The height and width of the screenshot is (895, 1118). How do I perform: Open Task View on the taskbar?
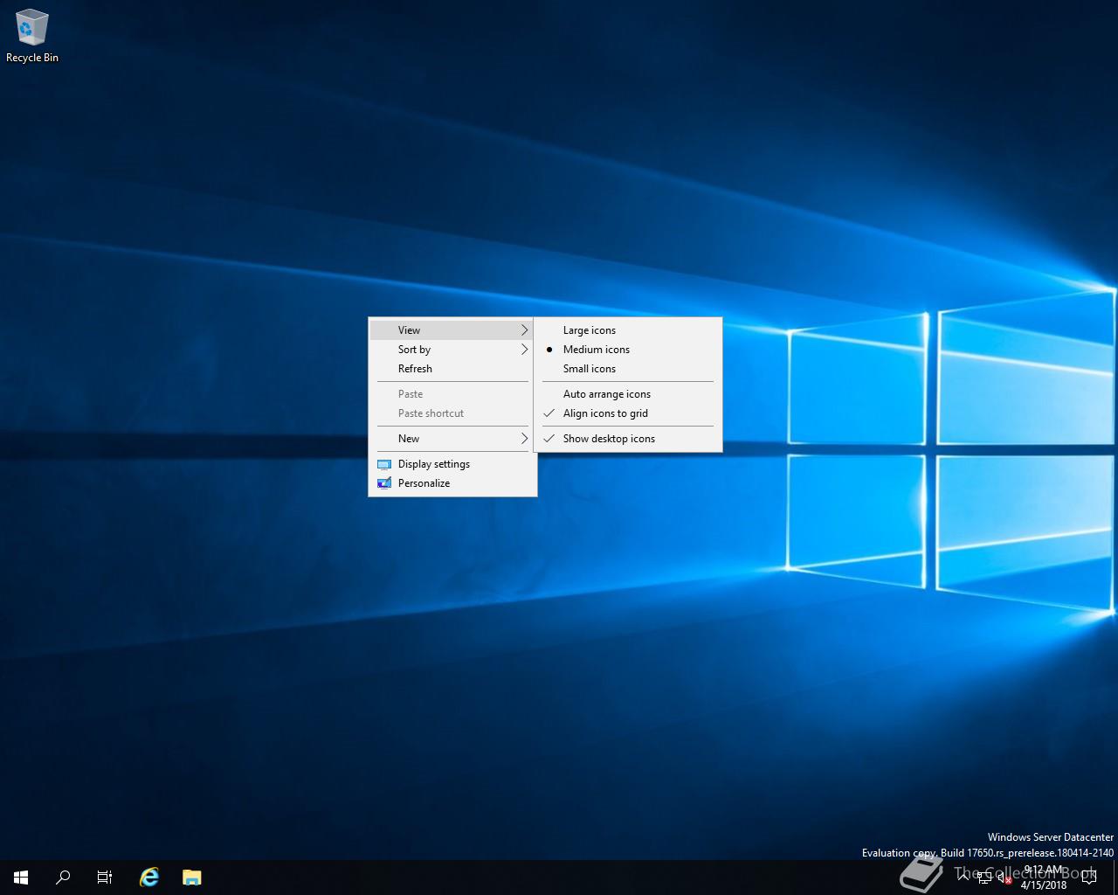(x=105, y=878)
